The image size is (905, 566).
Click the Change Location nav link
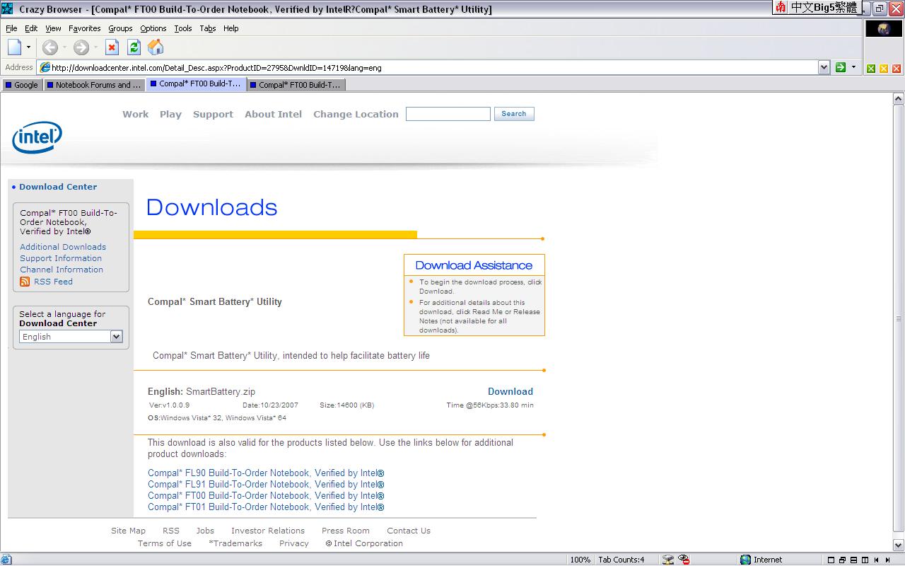pos(356,114)
